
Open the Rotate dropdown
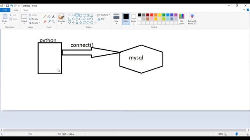[x=34, y=23]
